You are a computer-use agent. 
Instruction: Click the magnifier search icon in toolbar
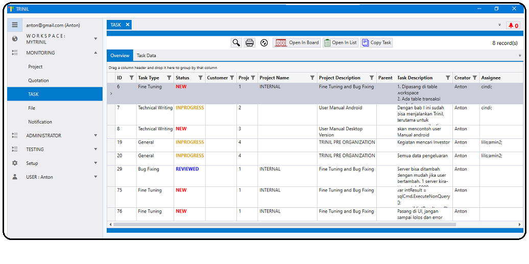pyautogui.click(x=236, y=43)
